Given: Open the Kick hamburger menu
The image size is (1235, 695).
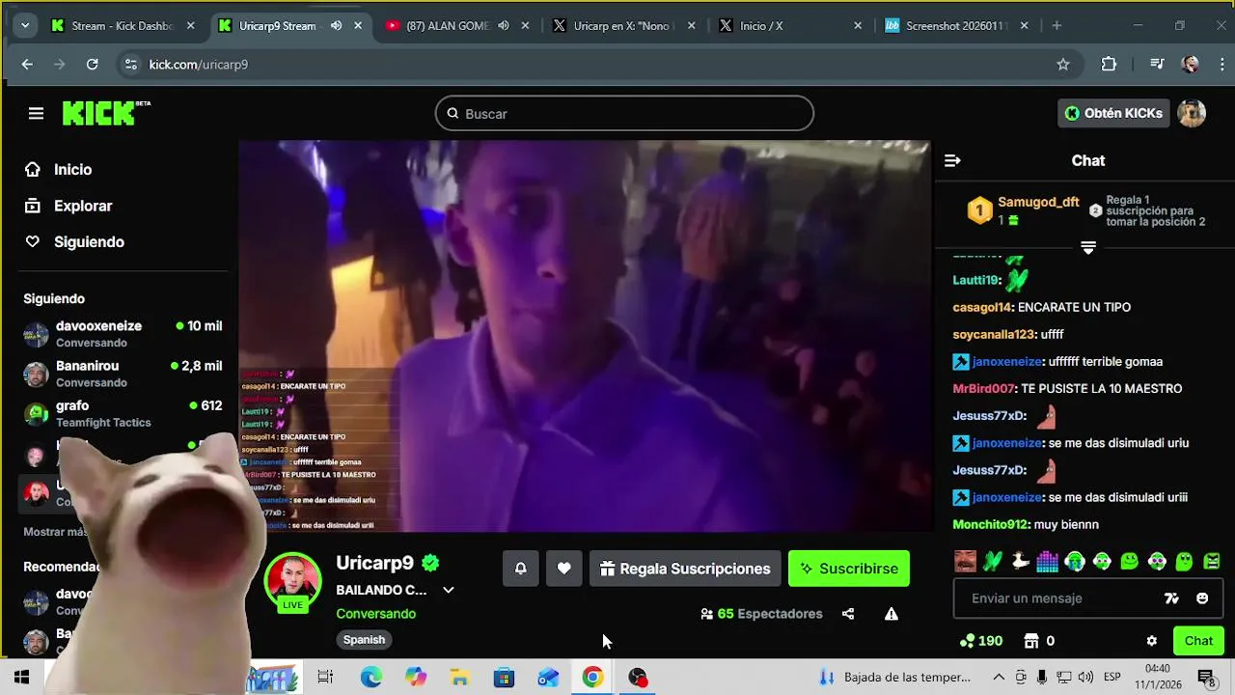Looking at the screenshot, I should coord(36,114).
